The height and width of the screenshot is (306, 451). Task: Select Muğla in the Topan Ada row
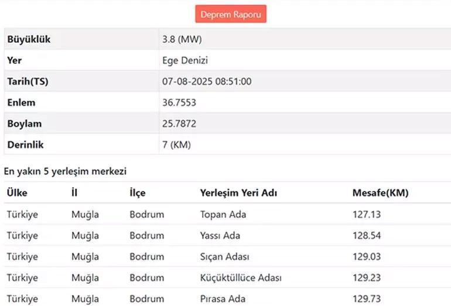tap(85, 214)
